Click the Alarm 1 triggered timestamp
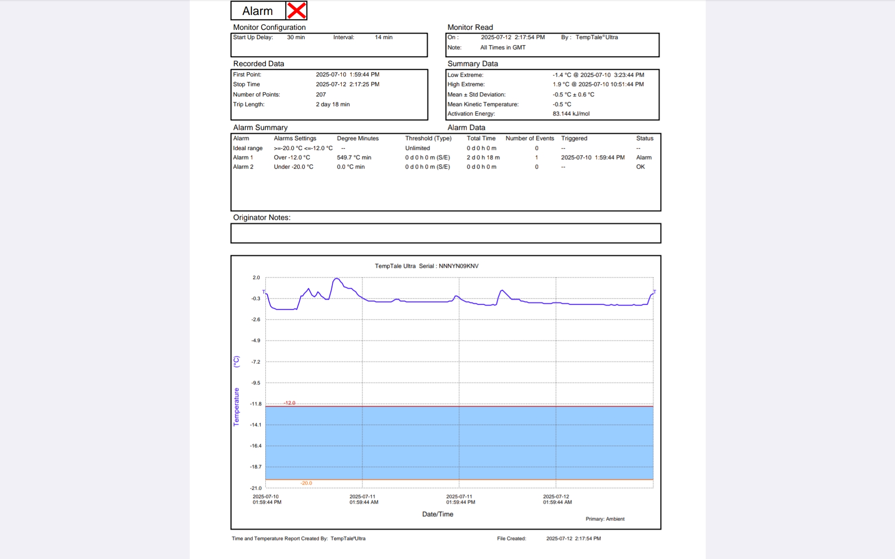Screen dimensions: 895x559 pyautogui.click(x=592, y=157)
